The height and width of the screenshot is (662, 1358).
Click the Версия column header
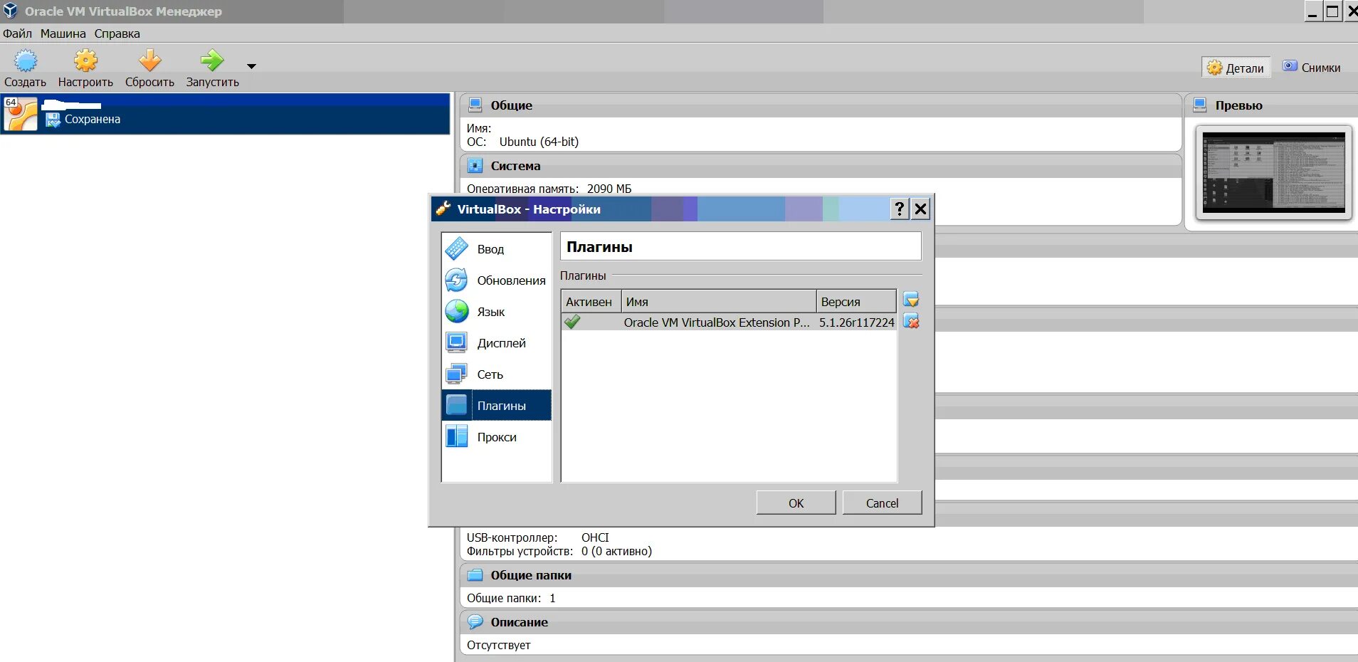click(x=856, y=302)
